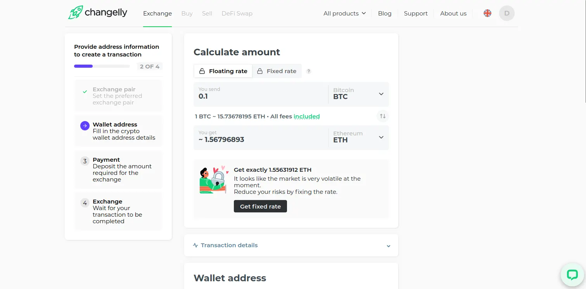Open the language selector flag

487,13
